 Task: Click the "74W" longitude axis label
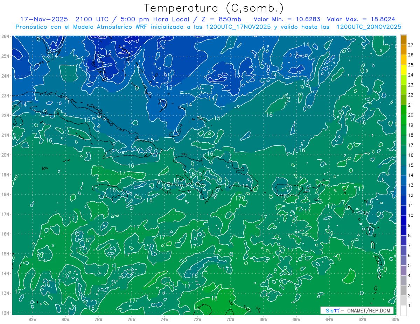164,319
